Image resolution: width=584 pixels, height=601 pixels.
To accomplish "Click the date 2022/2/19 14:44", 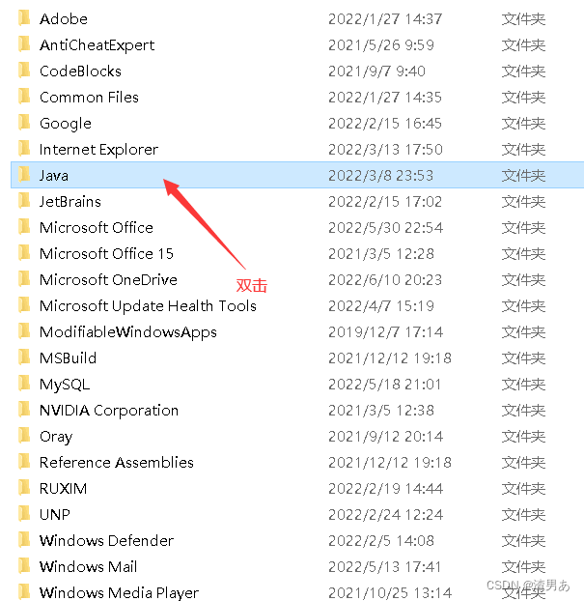I will coord(386,488).
